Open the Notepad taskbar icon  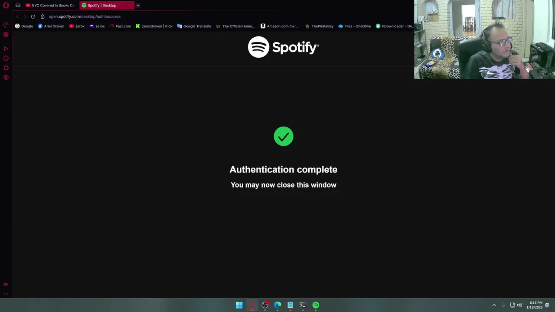[290, 305]
